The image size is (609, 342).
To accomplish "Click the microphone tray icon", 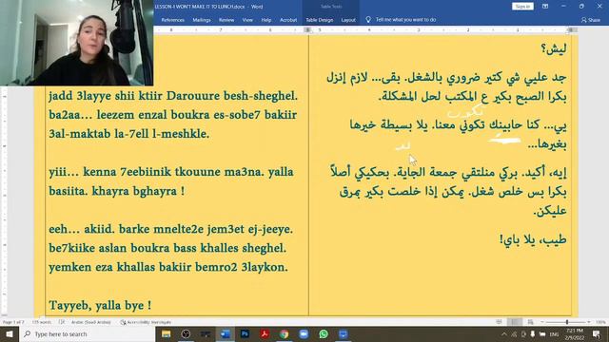I will [533, 333].
